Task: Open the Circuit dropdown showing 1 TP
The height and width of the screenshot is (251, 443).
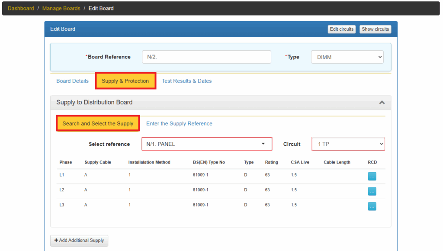Action: (348, 144)
